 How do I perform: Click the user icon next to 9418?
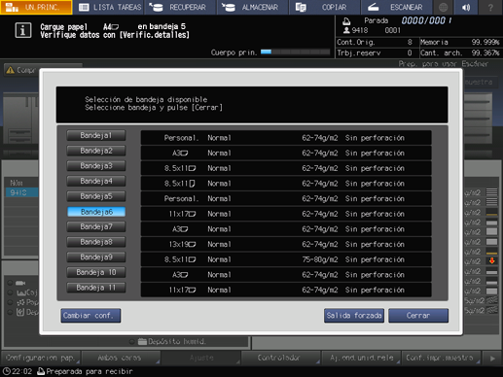pyautogui.click(x=346, y=30)
